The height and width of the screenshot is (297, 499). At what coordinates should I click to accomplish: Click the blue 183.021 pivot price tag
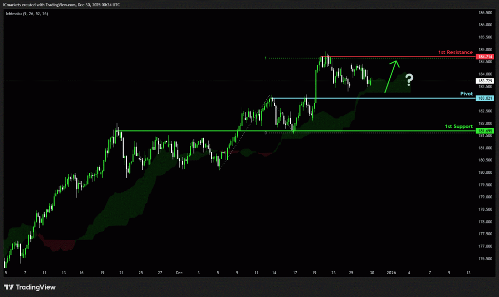coord(484,98)
